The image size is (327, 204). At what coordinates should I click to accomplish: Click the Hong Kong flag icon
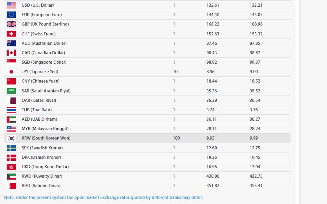point(11,167)
